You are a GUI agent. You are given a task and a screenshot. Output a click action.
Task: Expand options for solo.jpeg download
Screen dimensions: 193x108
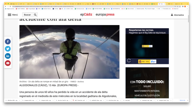click(137, 100)
